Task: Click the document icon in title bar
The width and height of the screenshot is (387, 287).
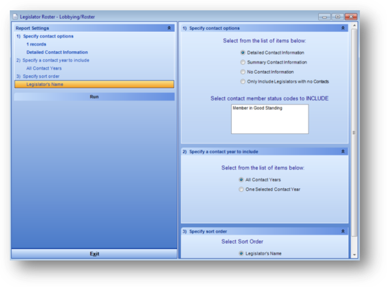Action: (x=15, y=17)
